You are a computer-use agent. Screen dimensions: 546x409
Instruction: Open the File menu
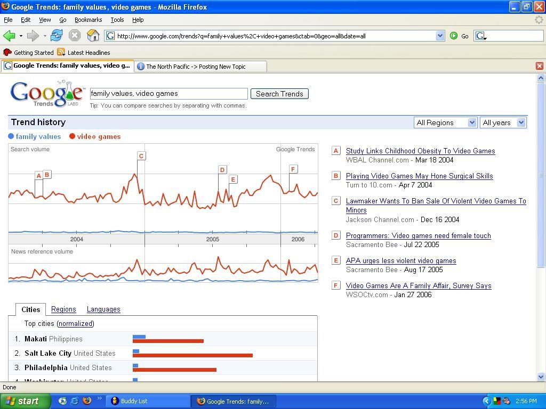click(x=8, y=20)
